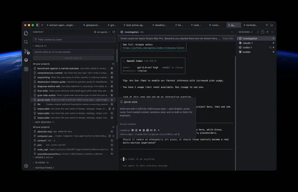Click the OpenAI icon in investigation header

tap(122, 32)
